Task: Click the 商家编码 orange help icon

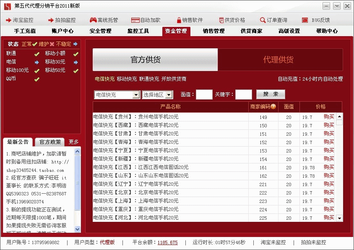Action: click(273, 106)
